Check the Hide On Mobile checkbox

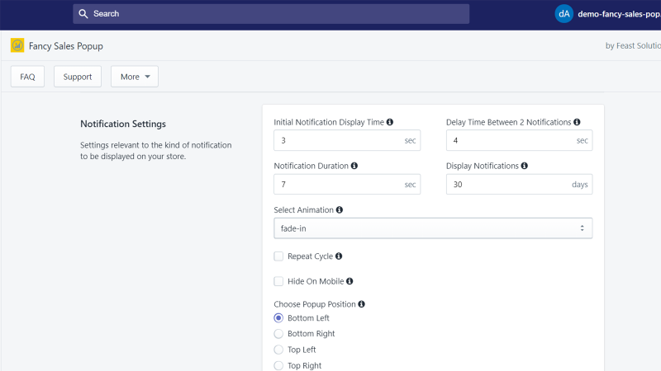point(278,281)
